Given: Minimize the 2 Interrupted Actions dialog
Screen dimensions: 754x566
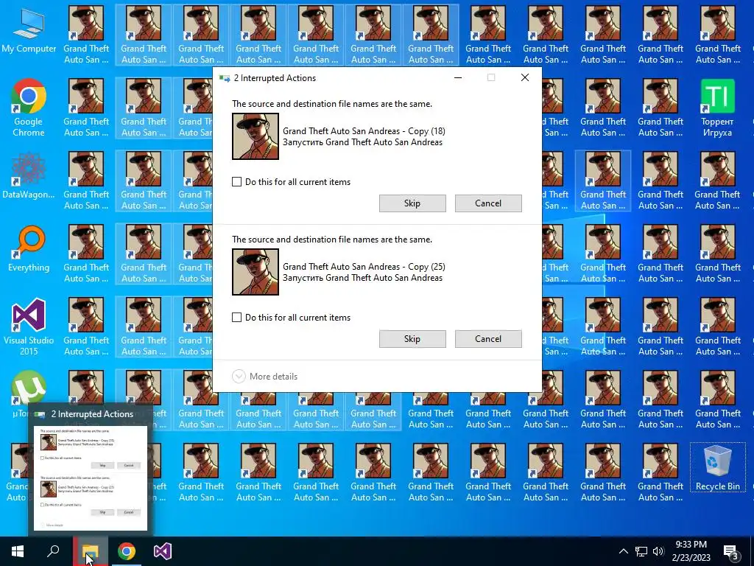Looking at the screenshot, I should (458, 78).
